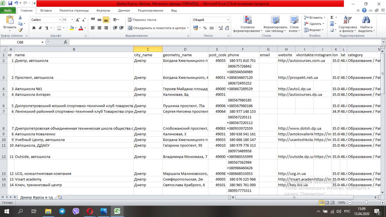Click the percent style icon
Screen dimensions: 386x217
pos(205,28)
